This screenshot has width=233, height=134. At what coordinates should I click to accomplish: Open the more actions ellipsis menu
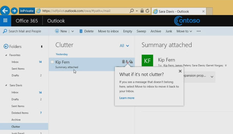199,31
